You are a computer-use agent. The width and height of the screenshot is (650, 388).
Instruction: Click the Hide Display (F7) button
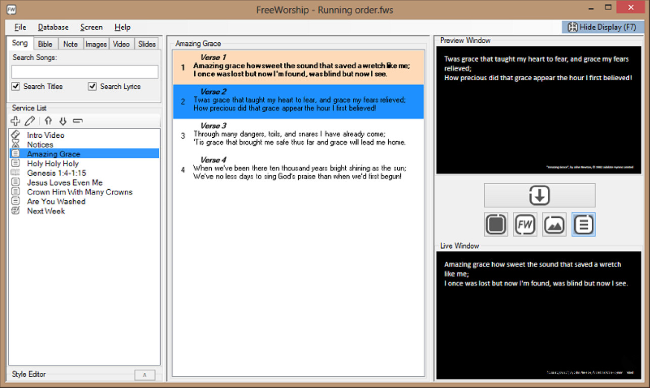601,27
